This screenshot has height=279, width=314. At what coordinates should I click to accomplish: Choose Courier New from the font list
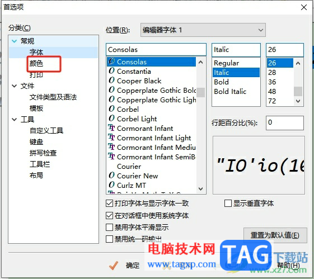coord(137,176)
